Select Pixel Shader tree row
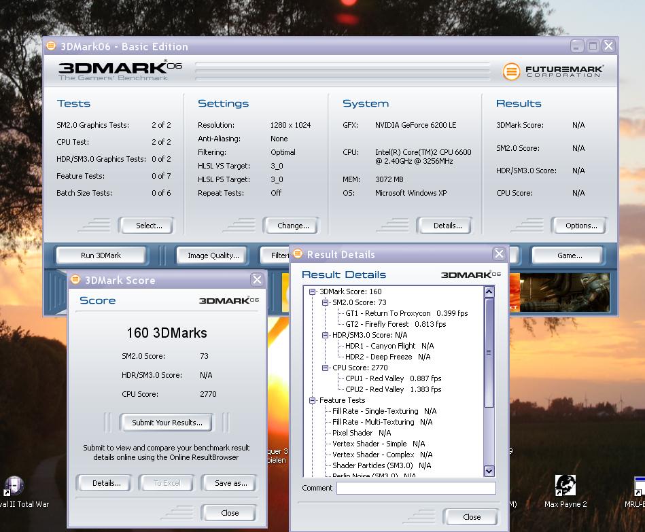645x532 pixels. coord(362,433)
